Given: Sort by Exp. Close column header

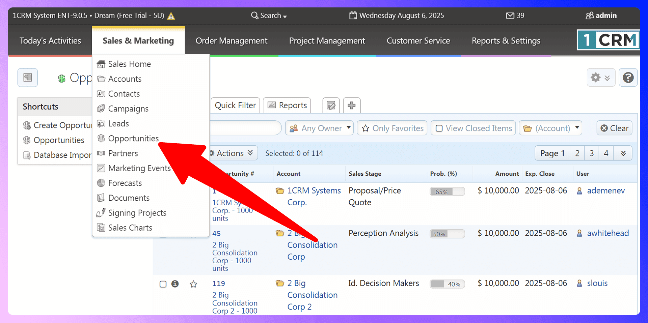Looking at the screenshot, I should (540, 174).
